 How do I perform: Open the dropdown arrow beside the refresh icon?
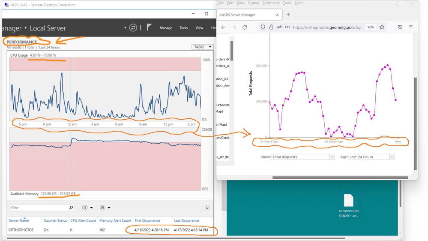125,28
